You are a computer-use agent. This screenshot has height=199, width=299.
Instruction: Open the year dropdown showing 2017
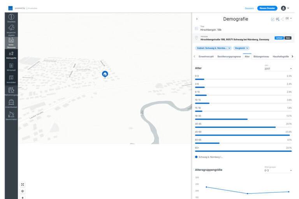pyautogui.click(x=278, y=68)
